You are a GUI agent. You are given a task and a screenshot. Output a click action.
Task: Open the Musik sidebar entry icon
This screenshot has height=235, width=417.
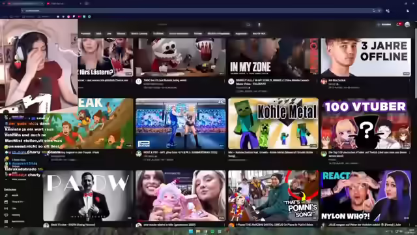coord(6,195)
